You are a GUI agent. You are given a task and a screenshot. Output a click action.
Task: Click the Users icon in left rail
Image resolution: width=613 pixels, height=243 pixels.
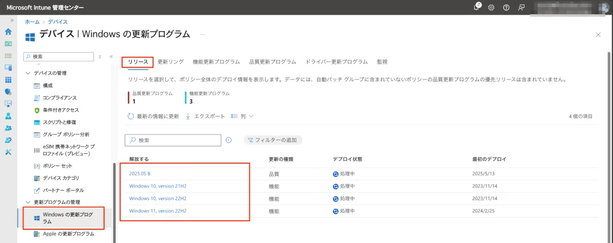(x=8, y=116)
